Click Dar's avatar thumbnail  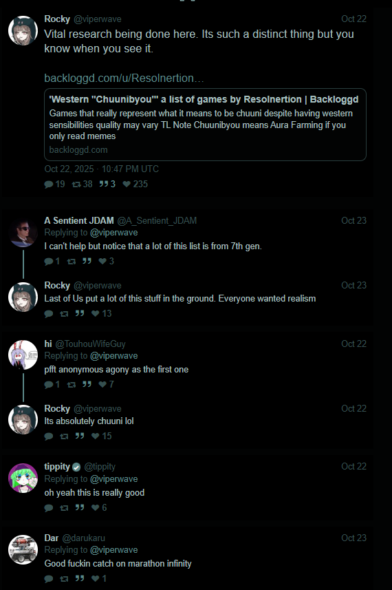pos(23,550)
